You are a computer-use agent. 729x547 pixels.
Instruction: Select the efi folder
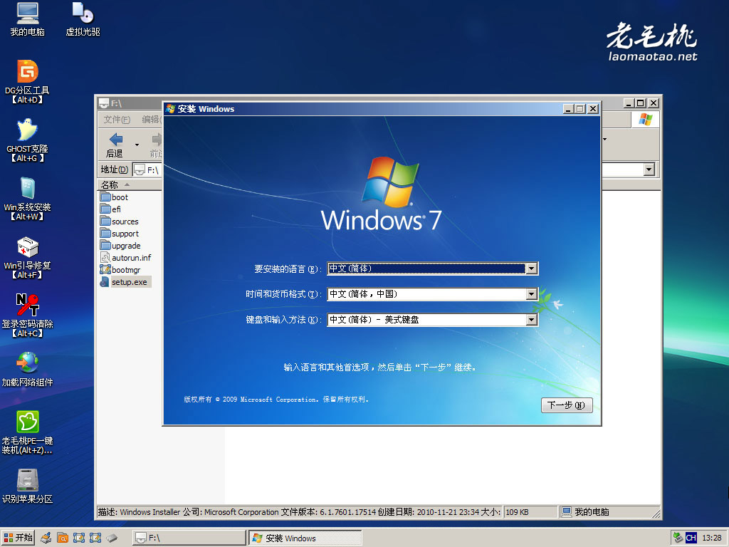click(110, 209)
